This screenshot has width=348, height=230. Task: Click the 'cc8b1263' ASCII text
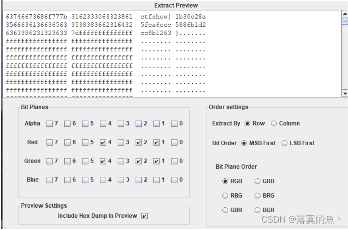tap(156, 33)
